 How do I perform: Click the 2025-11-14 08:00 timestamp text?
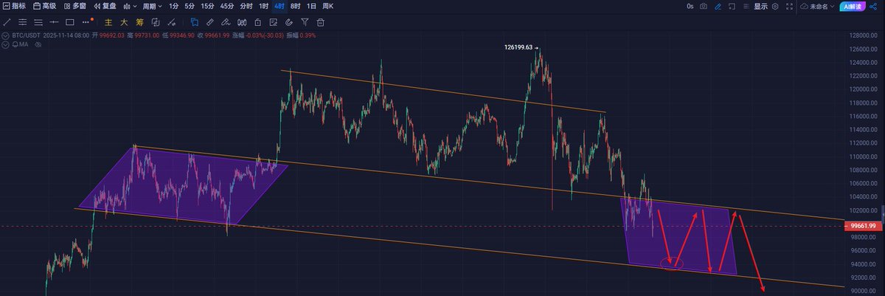66,35
